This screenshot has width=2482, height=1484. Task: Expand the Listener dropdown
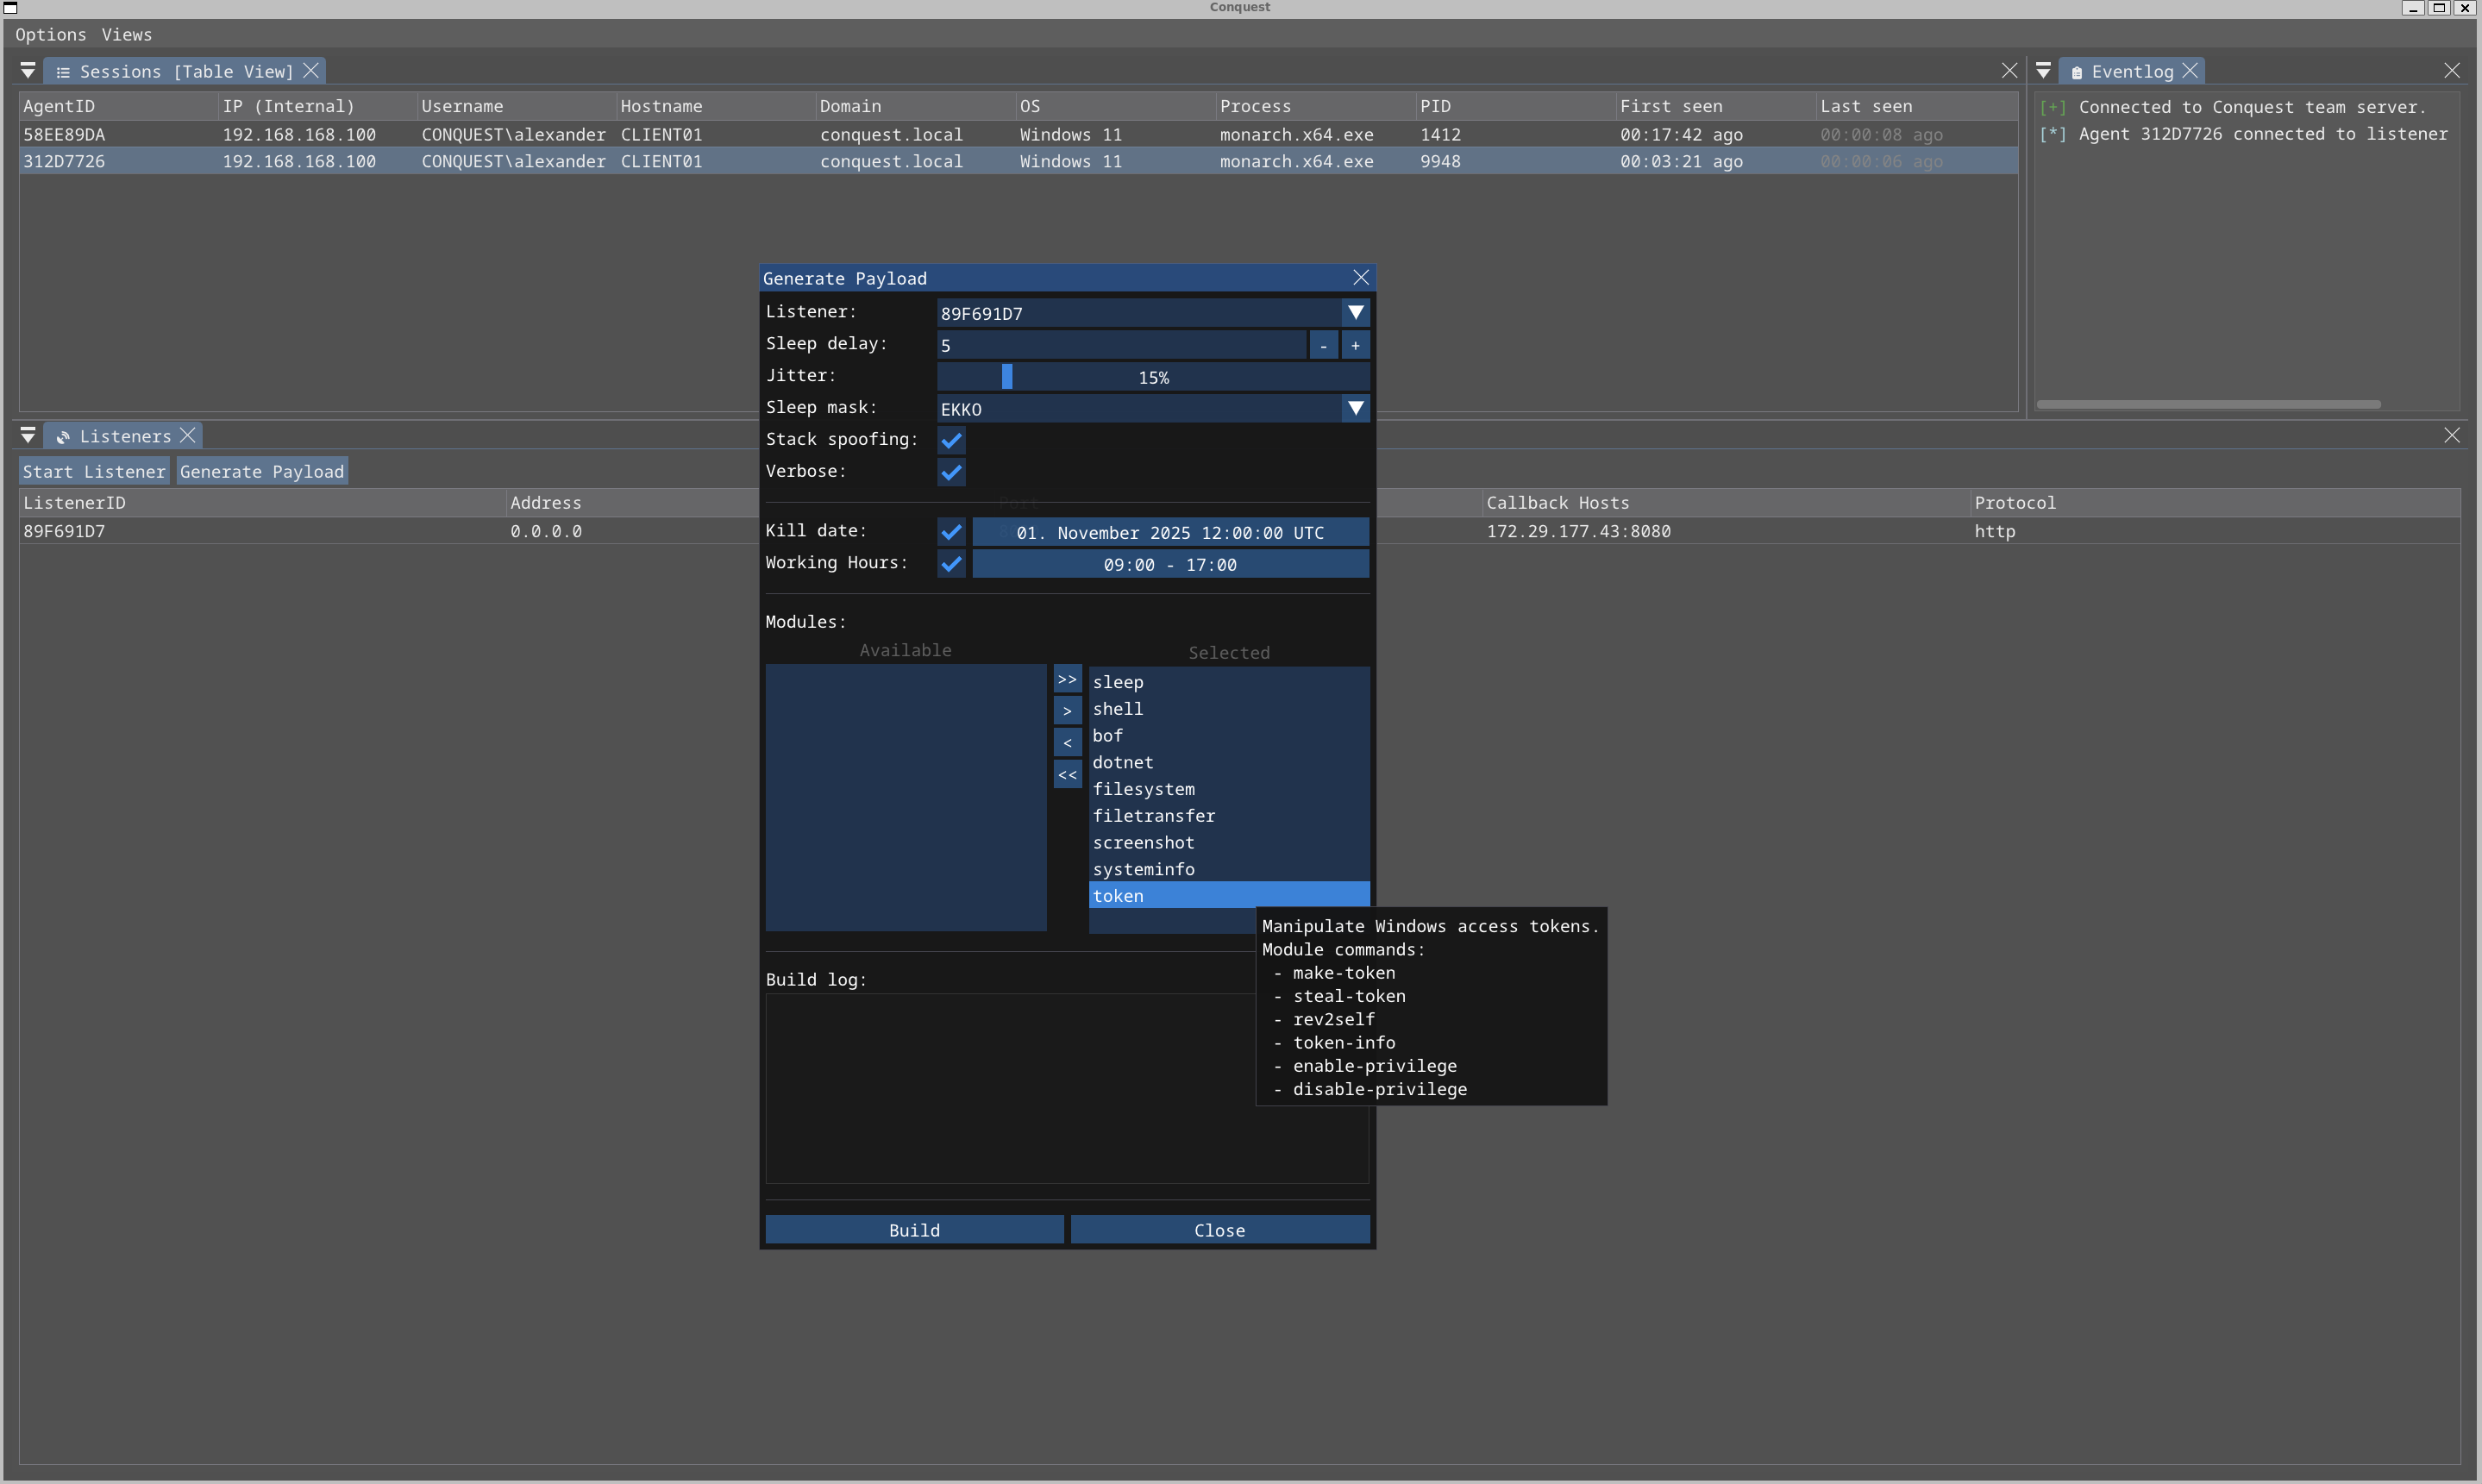point(1355,313)
